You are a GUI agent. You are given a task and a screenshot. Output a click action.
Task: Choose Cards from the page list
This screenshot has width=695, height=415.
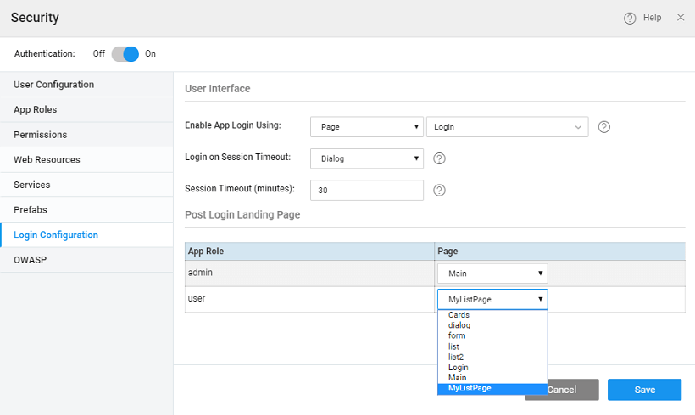pos(459,315)
